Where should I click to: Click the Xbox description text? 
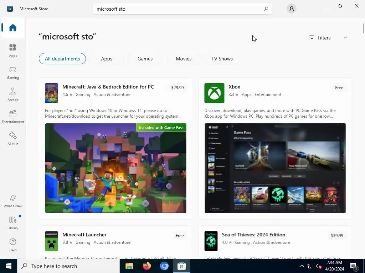(x=270, y=113)
